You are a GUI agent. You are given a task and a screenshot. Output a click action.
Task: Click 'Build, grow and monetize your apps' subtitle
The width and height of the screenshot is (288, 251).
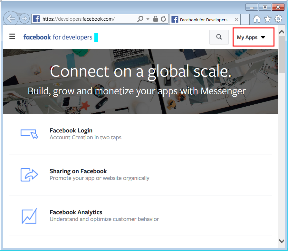point(137,91)
